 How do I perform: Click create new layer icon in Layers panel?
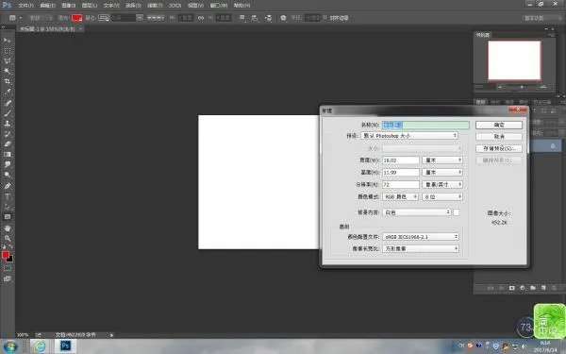pyautogui.click(x=543, y=288)
